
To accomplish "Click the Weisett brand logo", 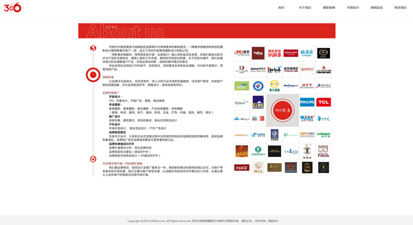I will (x=307, y=118).
